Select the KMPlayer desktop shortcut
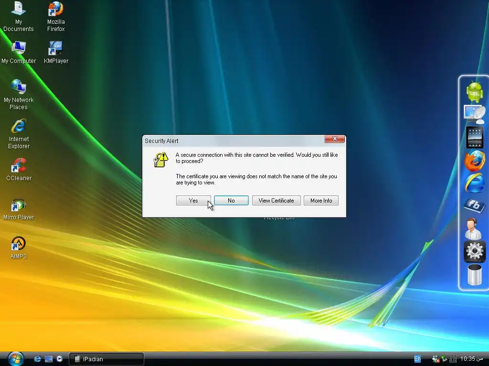The width and height of the screenshot is (489, 366). (56, 52)
